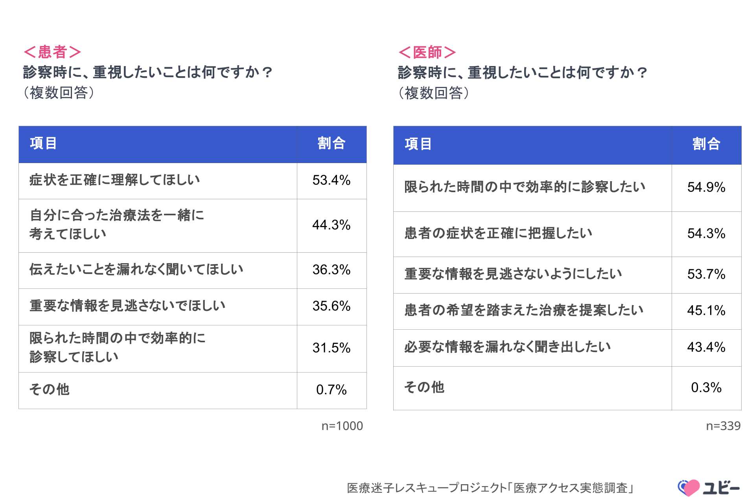Image resolution: width=755 pixels, height=503 pixels.
Task: Click the Ubie heart logo icon
Action: tap(689, 488)
